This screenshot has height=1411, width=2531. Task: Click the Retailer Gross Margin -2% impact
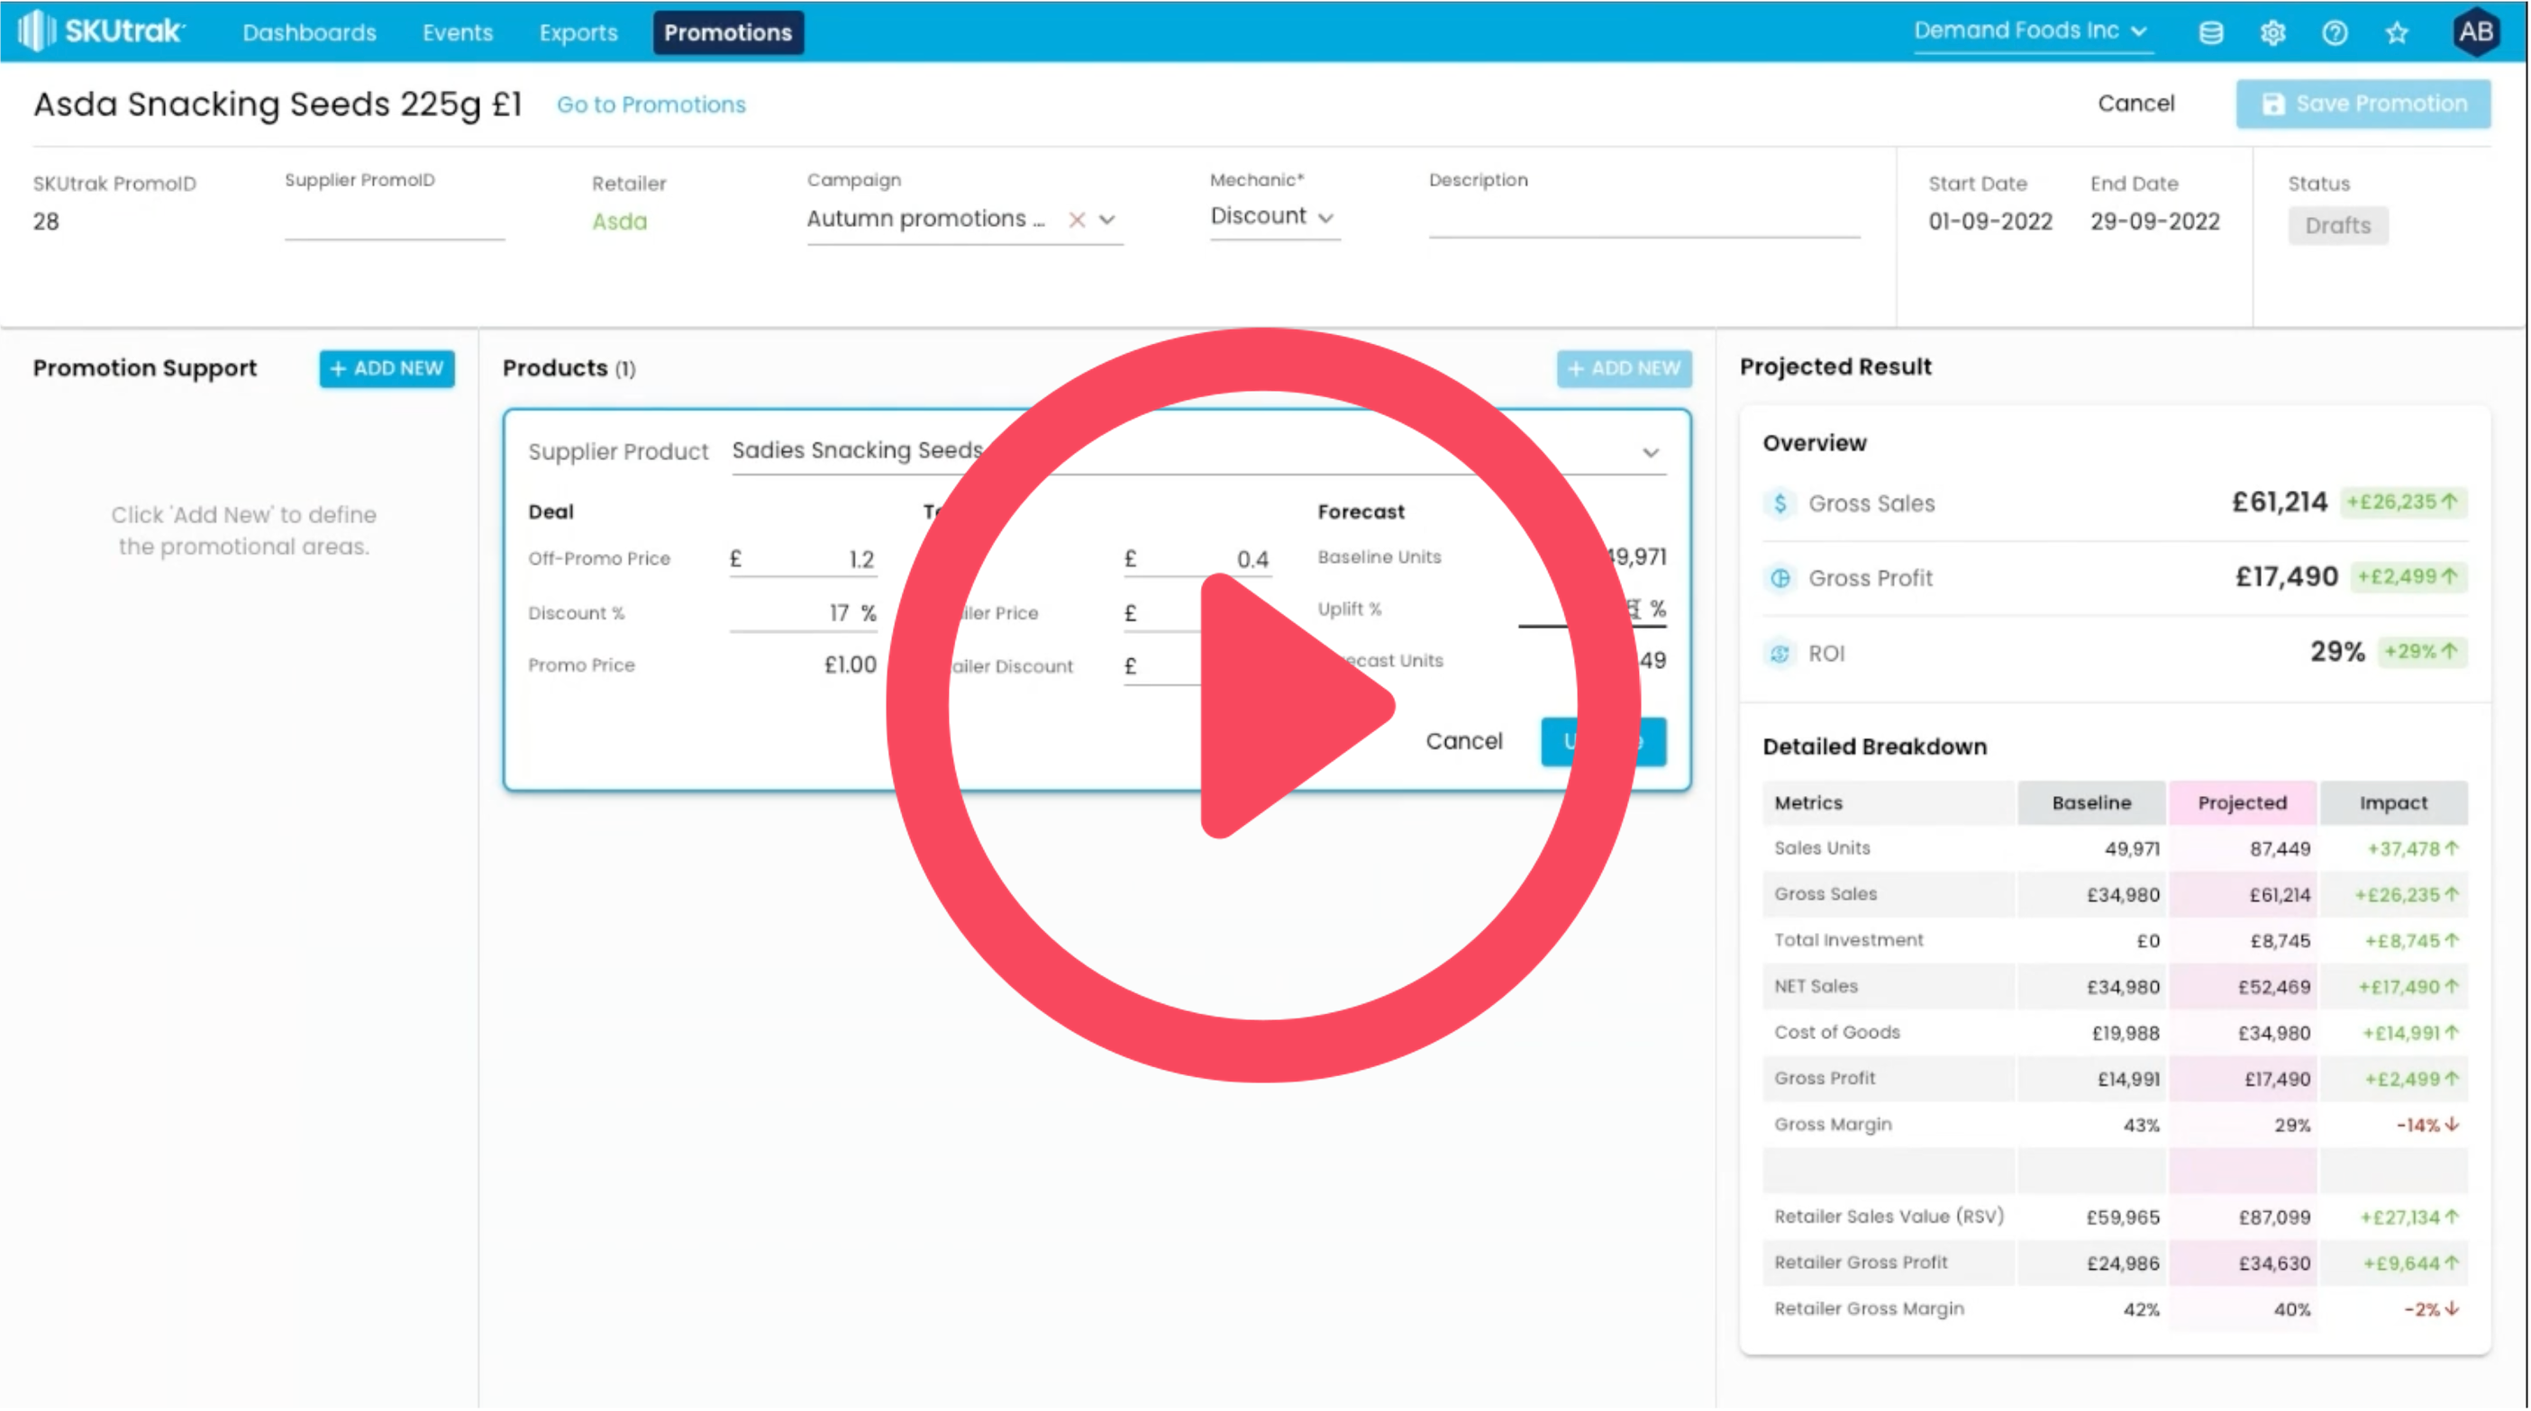pos(2431,1310)
